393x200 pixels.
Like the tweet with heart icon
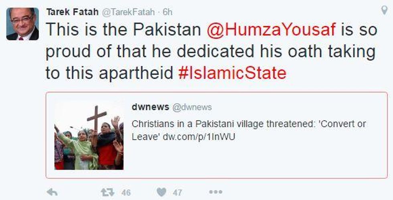161,192
